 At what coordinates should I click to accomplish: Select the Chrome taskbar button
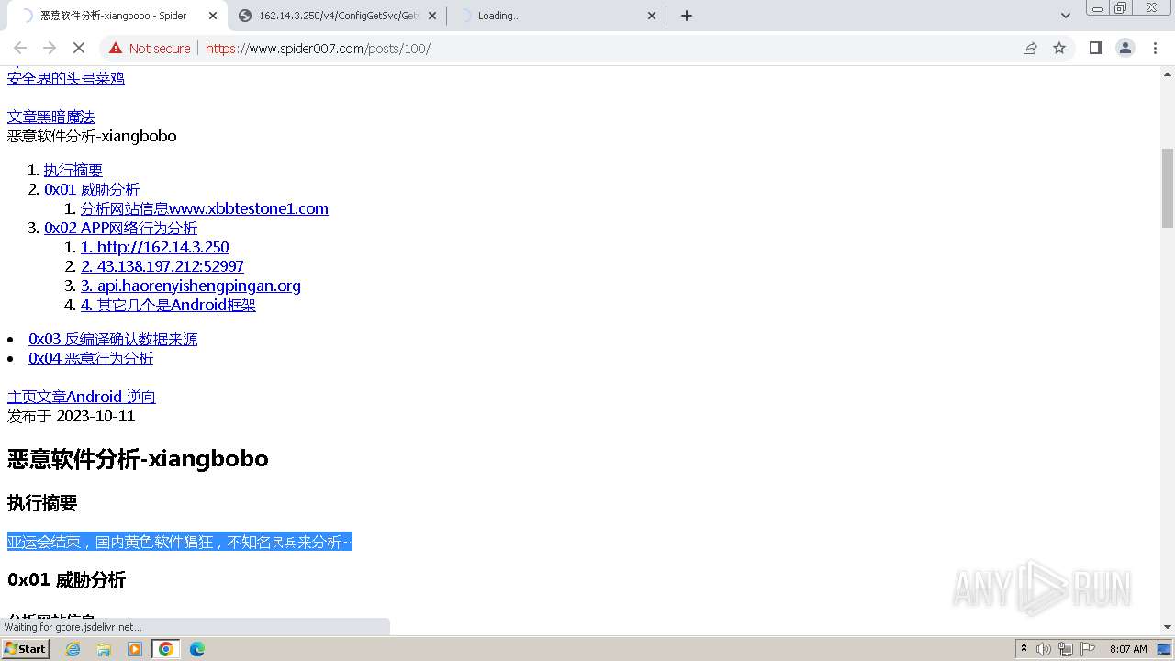(x=165, y=649)
